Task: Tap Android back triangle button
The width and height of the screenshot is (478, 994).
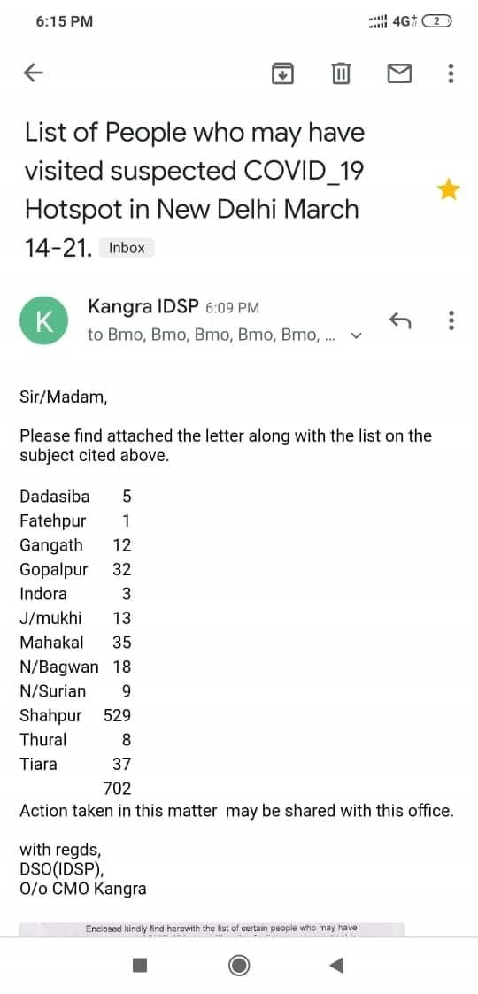Action: pyautogui.click(x=336, y=966)
